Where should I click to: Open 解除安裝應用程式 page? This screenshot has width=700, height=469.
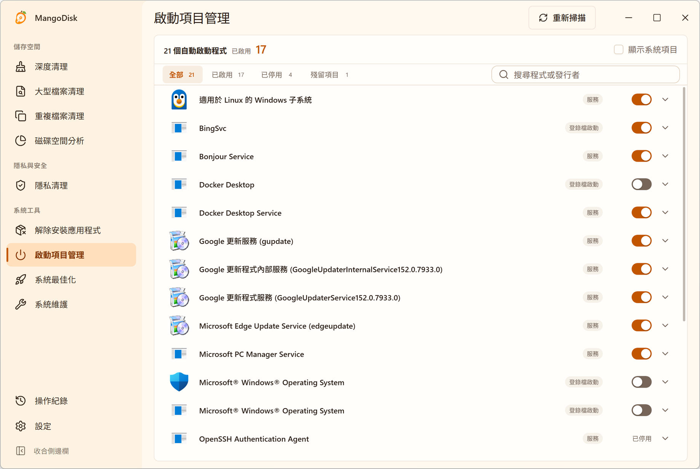click(x=71, y=230)
